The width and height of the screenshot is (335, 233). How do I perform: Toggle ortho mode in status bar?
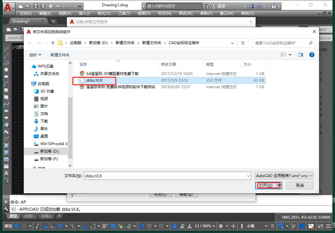pyautogui.click(x=53, y=226)
